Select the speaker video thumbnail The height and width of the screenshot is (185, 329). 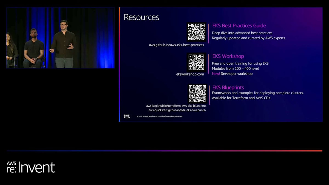(60, 38)
